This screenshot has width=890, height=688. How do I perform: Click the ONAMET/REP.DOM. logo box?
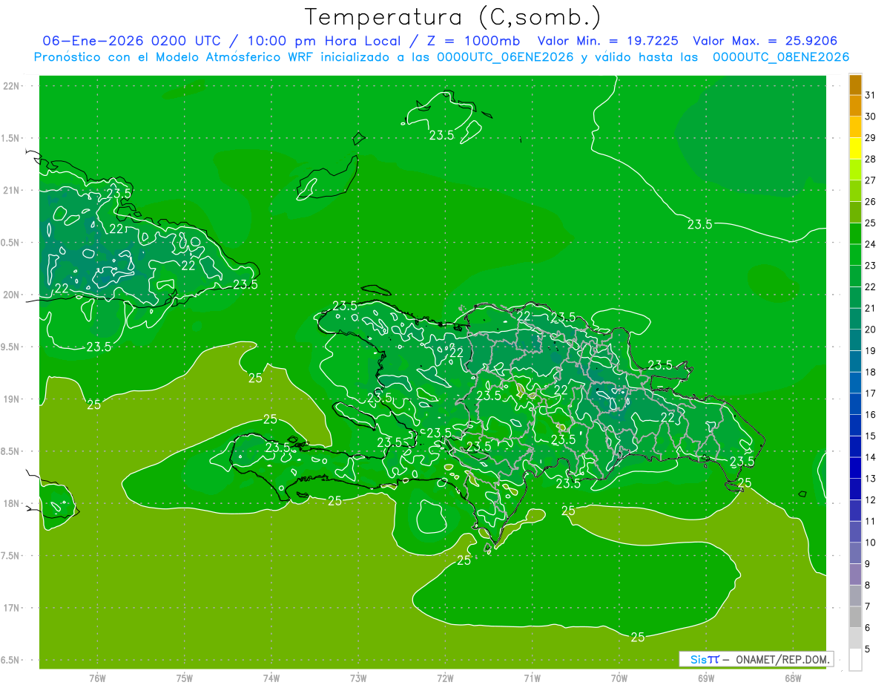coord(756,659)
